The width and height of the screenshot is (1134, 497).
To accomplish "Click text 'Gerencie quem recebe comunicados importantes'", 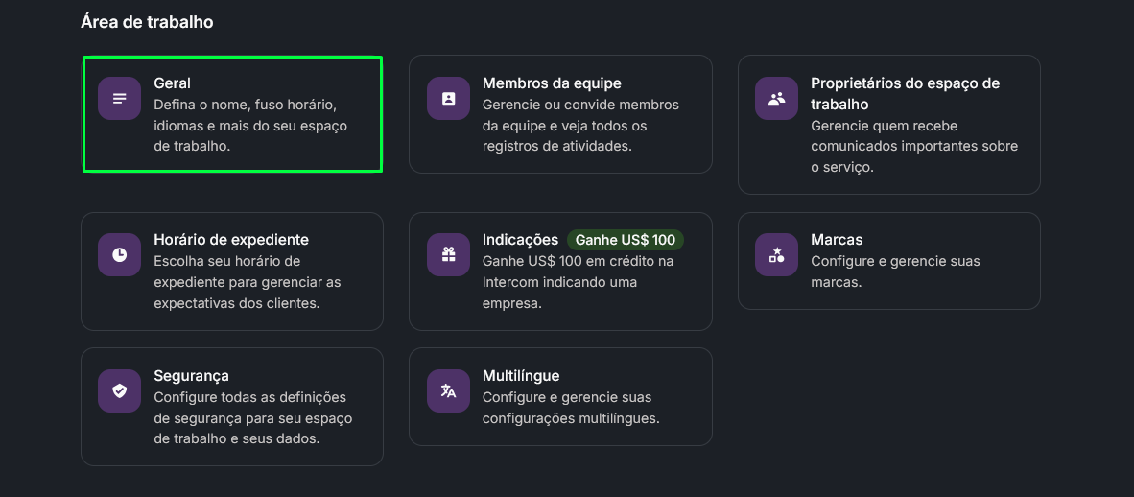I will 914,136.
